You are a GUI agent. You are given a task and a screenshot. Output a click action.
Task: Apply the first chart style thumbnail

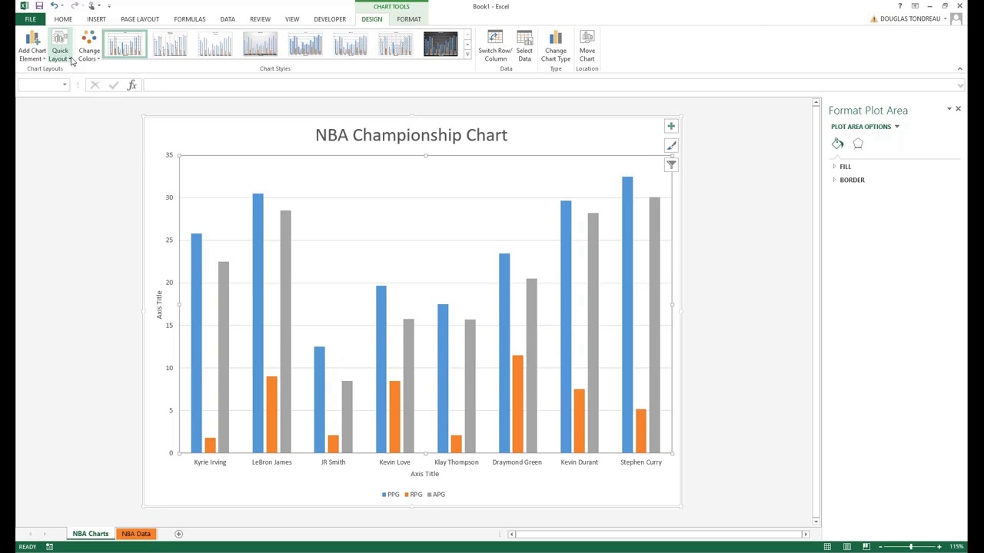click(125, 45)
